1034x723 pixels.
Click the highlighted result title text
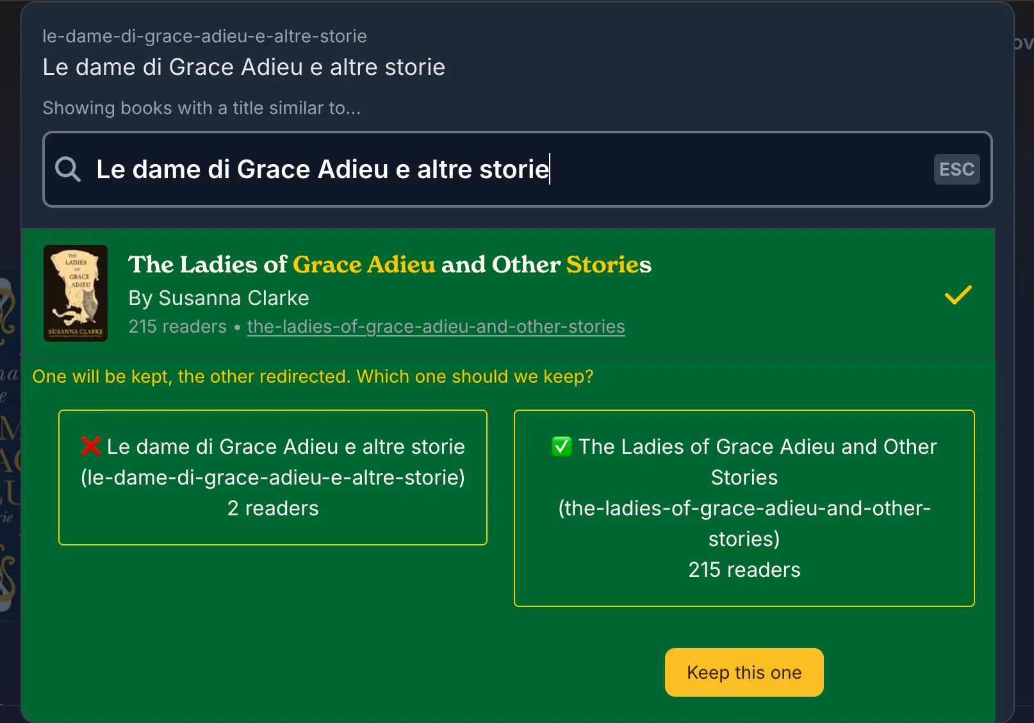coord(390,265)
